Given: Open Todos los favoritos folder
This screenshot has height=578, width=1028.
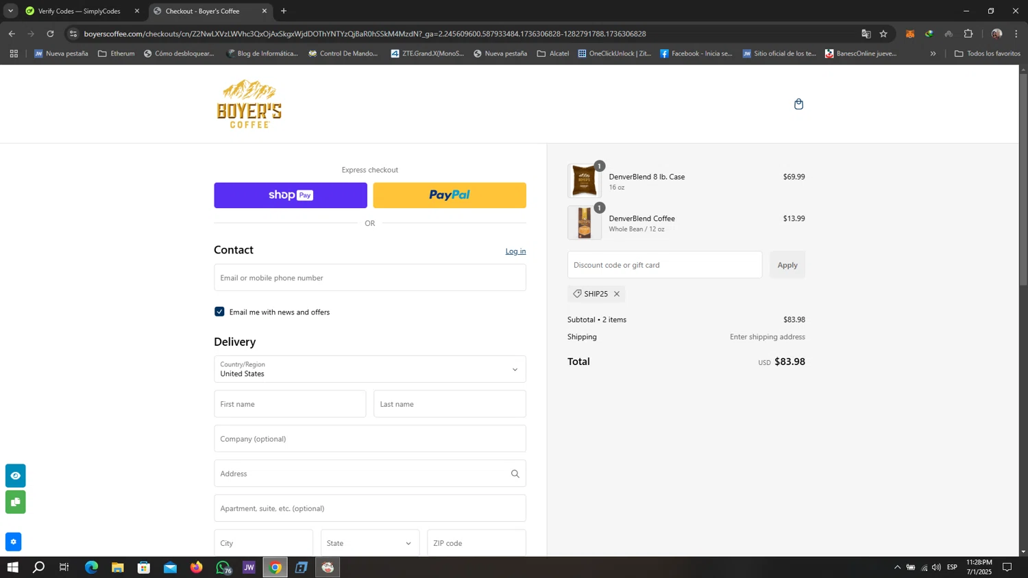Looking at the screenshot, I should [x=987, y=53].
